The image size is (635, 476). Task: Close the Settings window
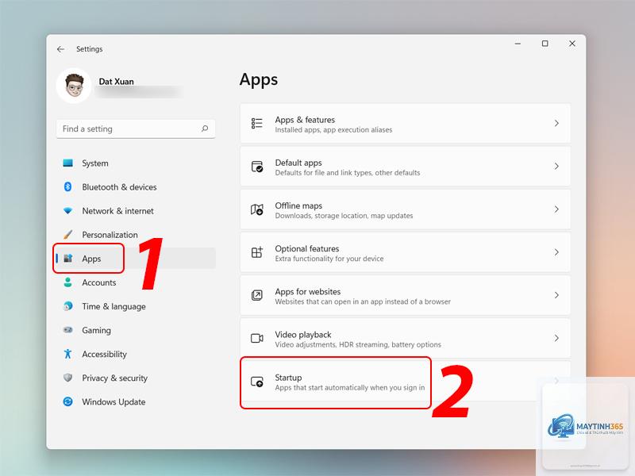pos(572,44)
